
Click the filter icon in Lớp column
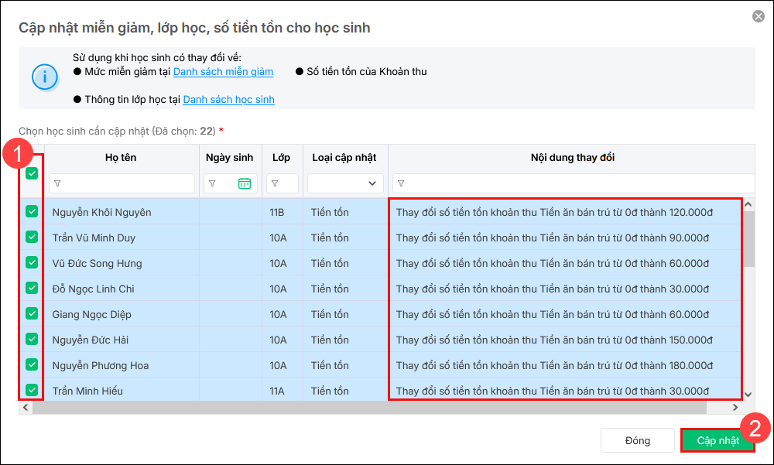pyautogui.click(x=276, y=183)
